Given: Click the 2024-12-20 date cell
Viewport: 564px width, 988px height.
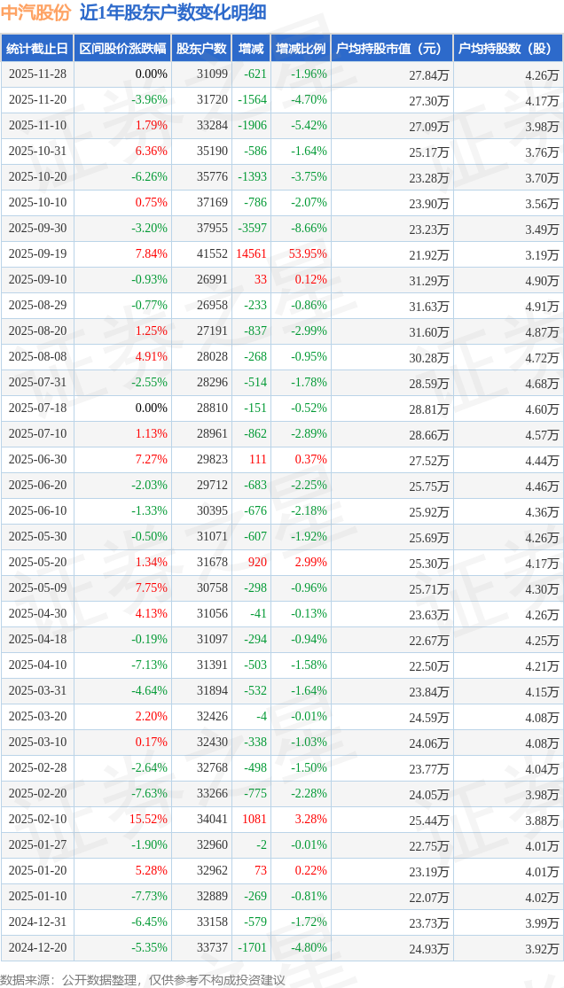Looking at the screenshot, I should pos(37,948).
